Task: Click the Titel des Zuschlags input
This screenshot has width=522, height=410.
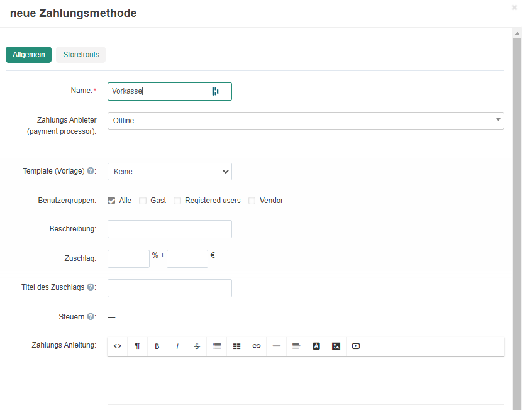Action: click(x=169, y=288)
